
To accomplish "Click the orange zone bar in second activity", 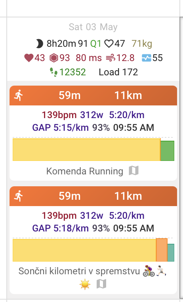I will pos(162,250).
